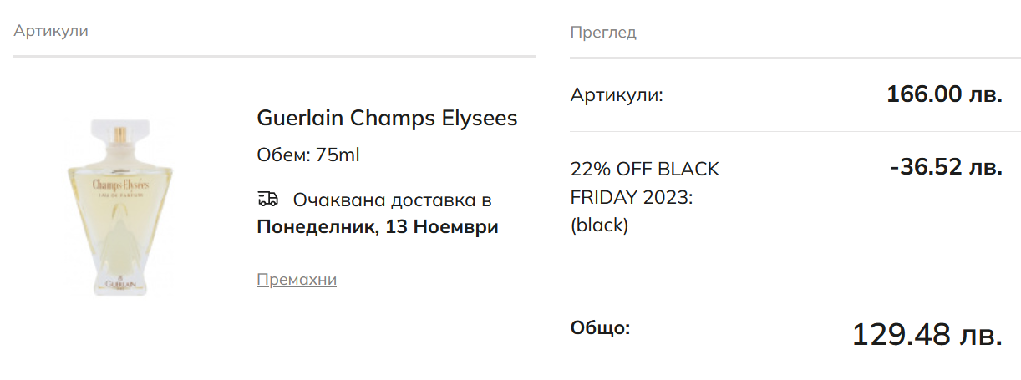Click the Обем: 75ml volume text
The height and width of the screenshot is (380, 1021).
308,155
